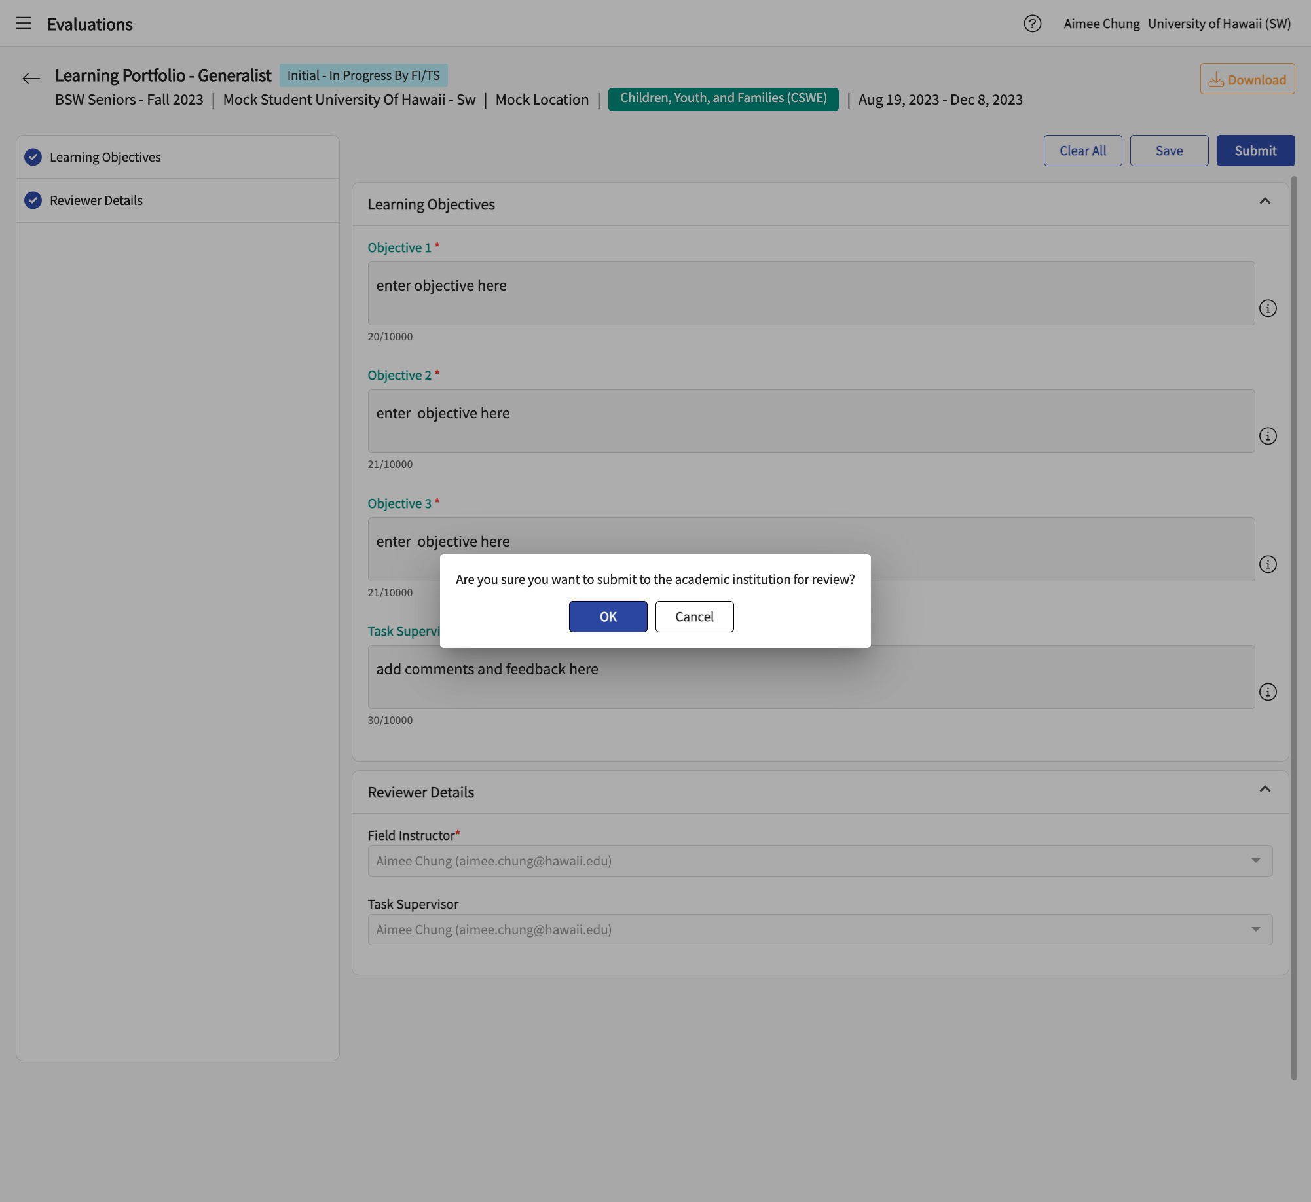Viewport: 1311px width, 1202px height.
Task: Confirm submission with OK button
Action: [608, 617]
